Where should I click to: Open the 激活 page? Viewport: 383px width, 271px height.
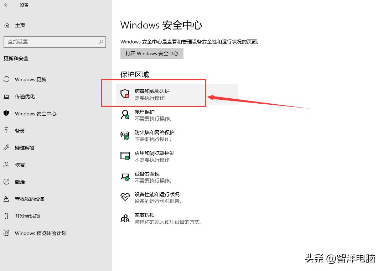coord(20,182)
